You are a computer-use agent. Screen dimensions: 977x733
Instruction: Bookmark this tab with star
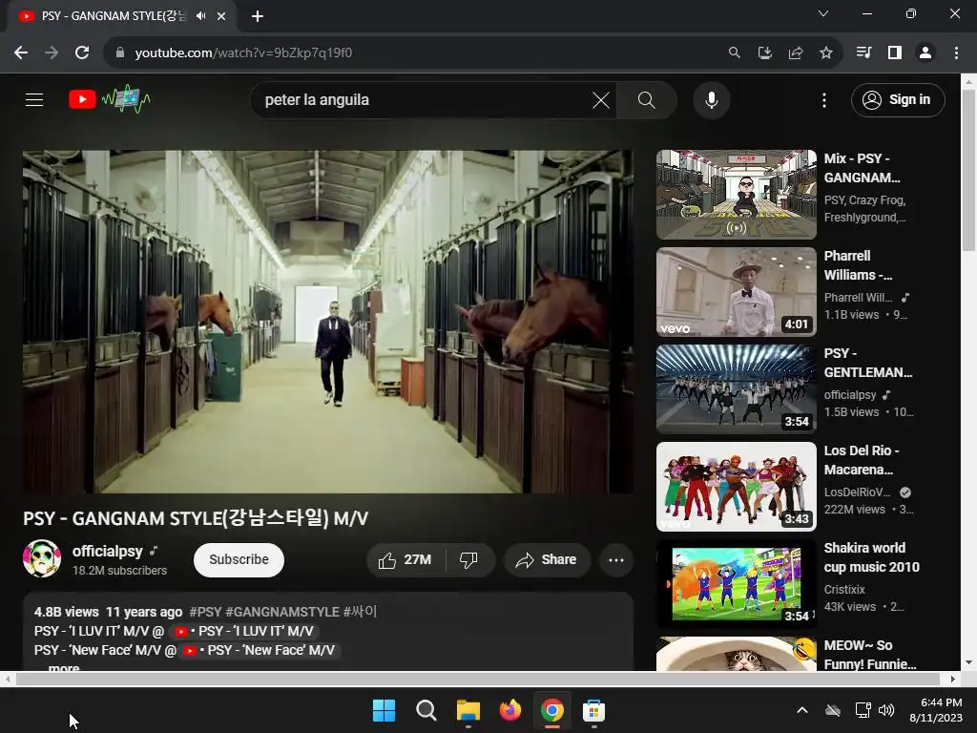[x=825, y=53]
